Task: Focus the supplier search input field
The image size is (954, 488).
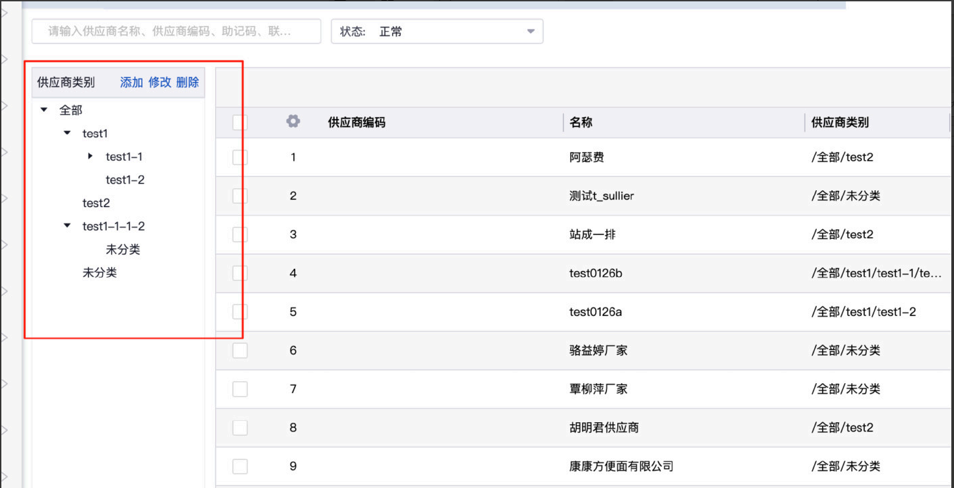Action: click(x=176, y=32)
